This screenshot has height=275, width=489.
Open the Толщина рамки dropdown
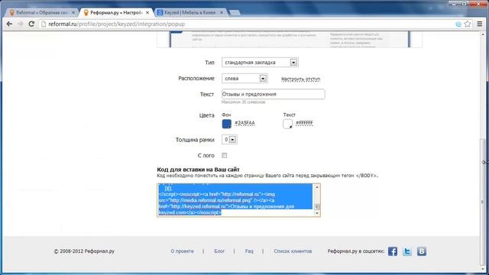[229, 140]
